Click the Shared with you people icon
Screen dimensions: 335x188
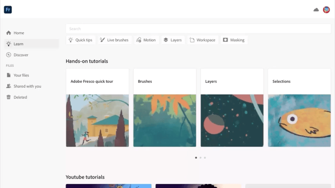[x=9, y=86]
